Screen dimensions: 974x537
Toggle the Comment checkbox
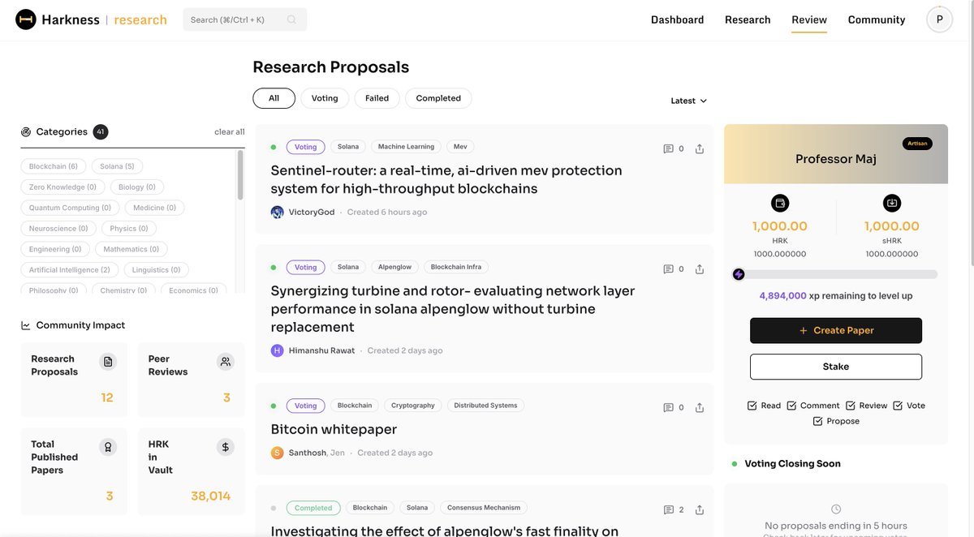tap(791, 406)
